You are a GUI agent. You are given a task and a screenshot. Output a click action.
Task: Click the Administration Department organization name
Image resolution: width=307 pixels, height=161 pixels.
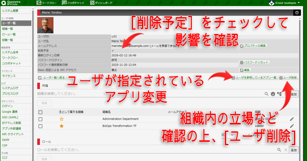point(120,119)
